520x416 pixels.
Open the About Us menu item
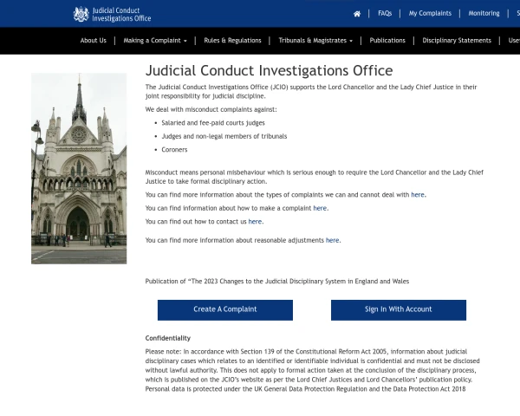94,41
